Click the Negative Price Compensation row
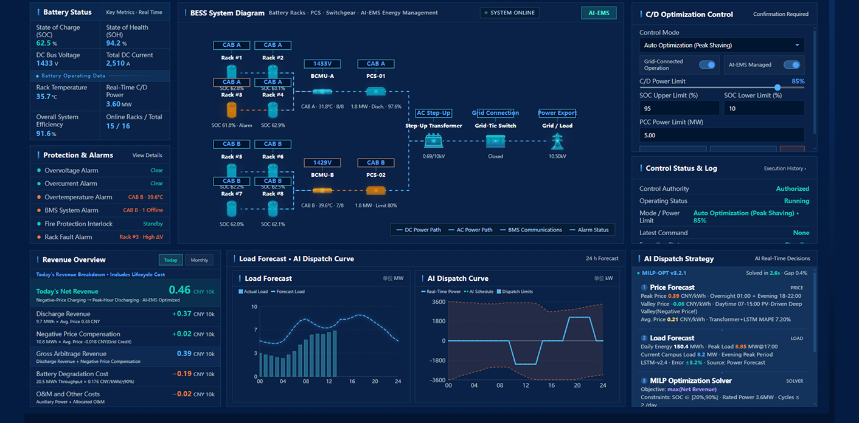This screenshot has width=859, height=423. pos(125,337)
